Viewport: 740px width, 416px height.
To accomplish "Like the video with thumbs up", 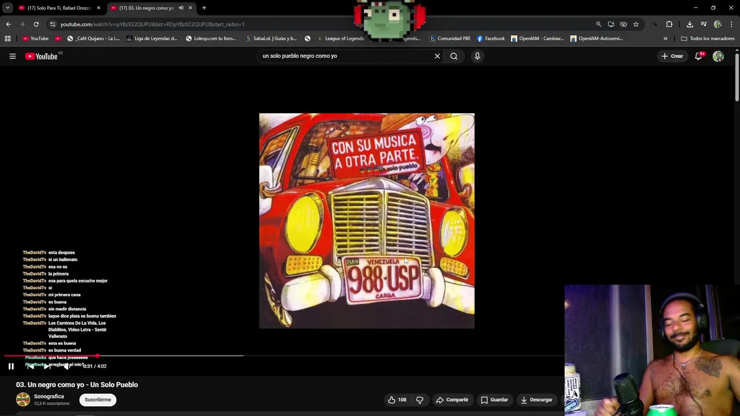I will point(397,400).
